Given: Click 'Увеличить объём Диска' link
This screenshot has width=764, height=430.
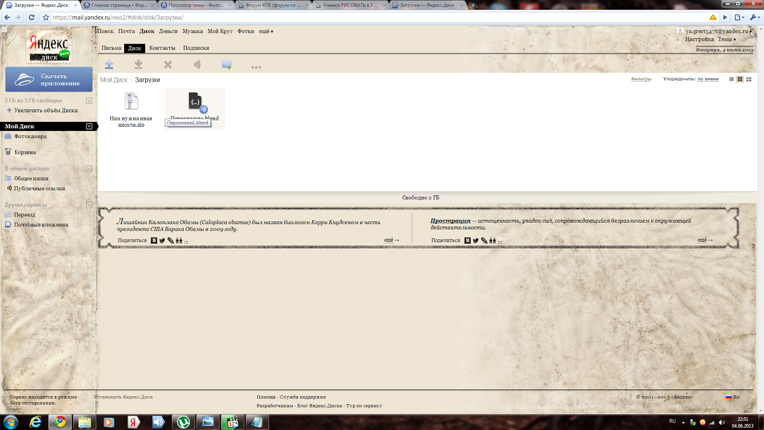Looking at the screenshot, I should tap(45, 110).
